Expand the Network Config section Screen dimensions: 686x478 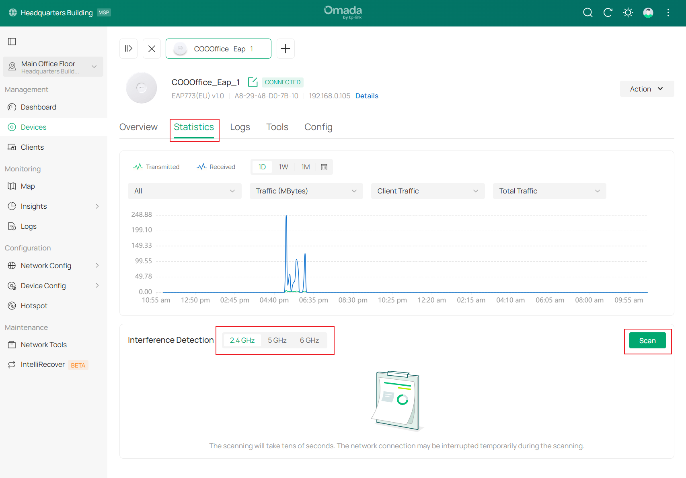(46, 265)
